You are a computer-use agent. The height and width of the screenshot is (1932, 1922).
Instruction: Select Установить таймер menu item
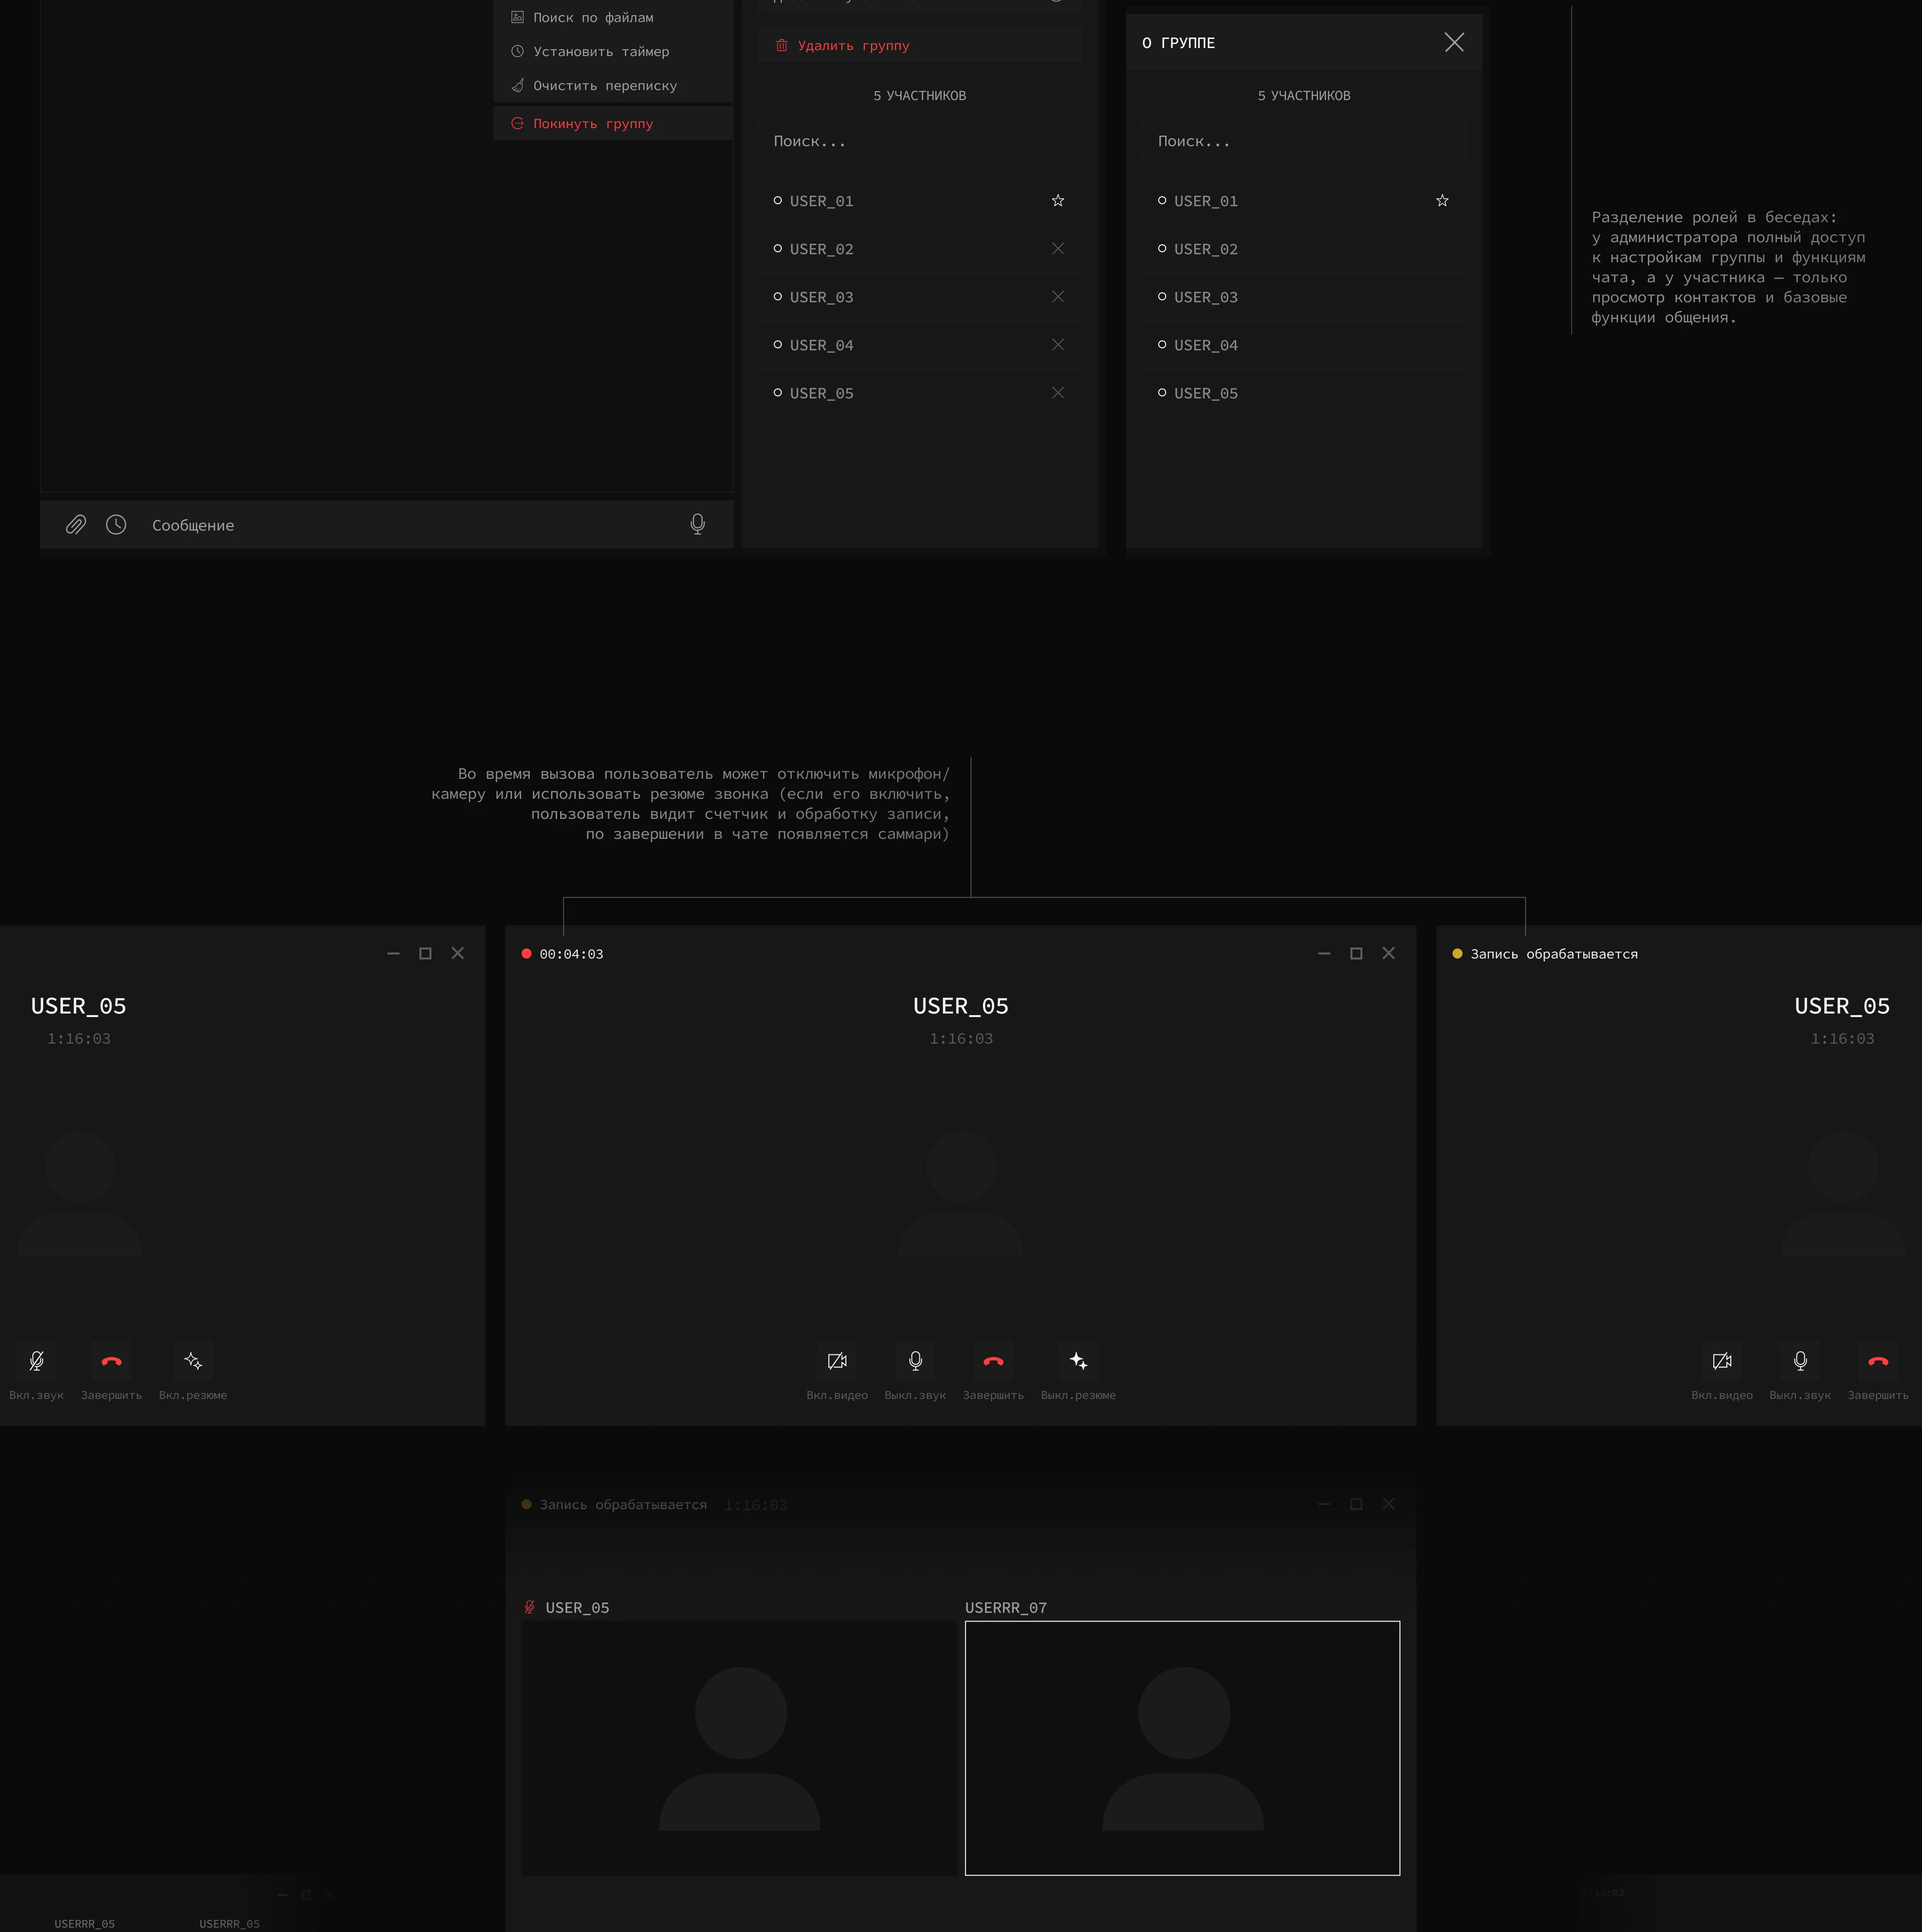(x=600, y=52)
